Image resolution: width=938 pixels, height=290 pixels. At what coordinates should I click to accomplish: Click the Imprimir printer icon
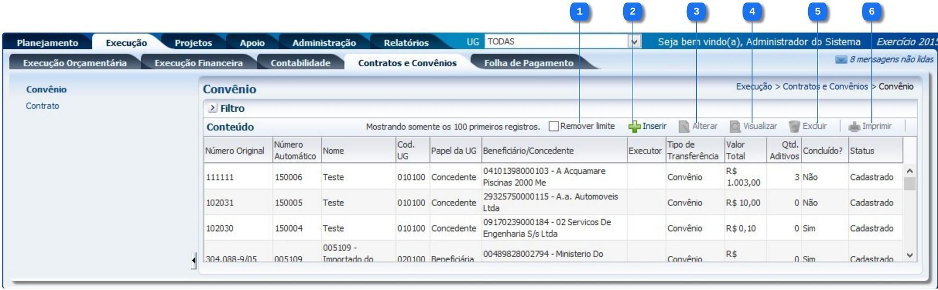point(854,127)
